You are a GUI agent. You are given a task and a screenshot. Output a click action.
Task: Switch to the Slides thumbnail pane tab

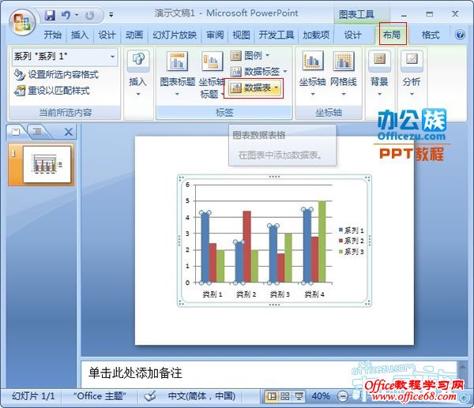click(x=16, y=131)
